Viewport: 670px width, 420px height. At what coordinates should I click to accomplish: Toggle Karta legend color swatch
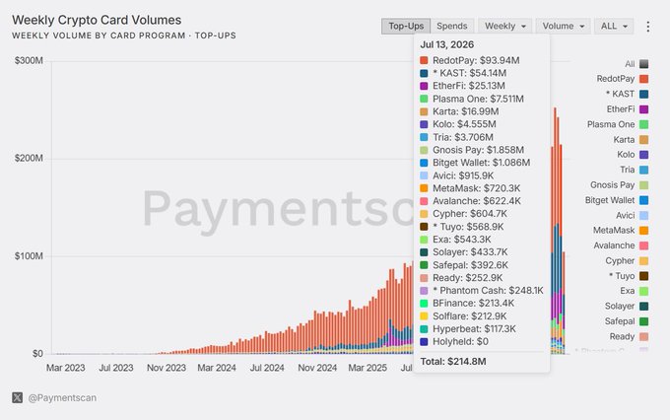click(644, 140)
